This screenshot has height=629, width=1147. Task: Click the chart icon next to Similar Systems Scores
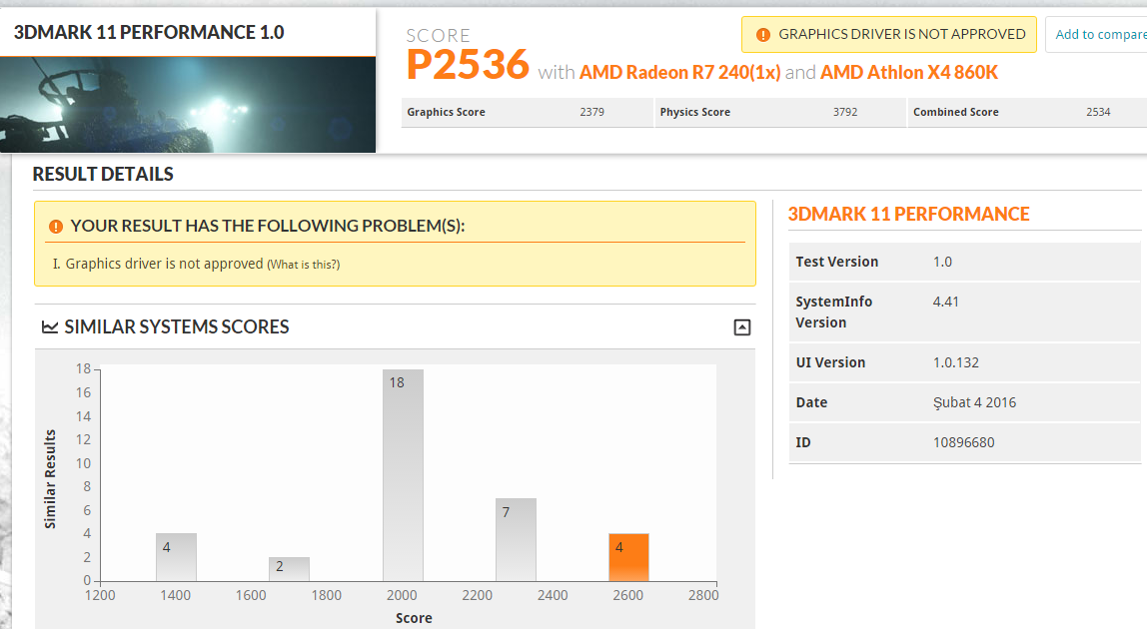coord(50,326)
